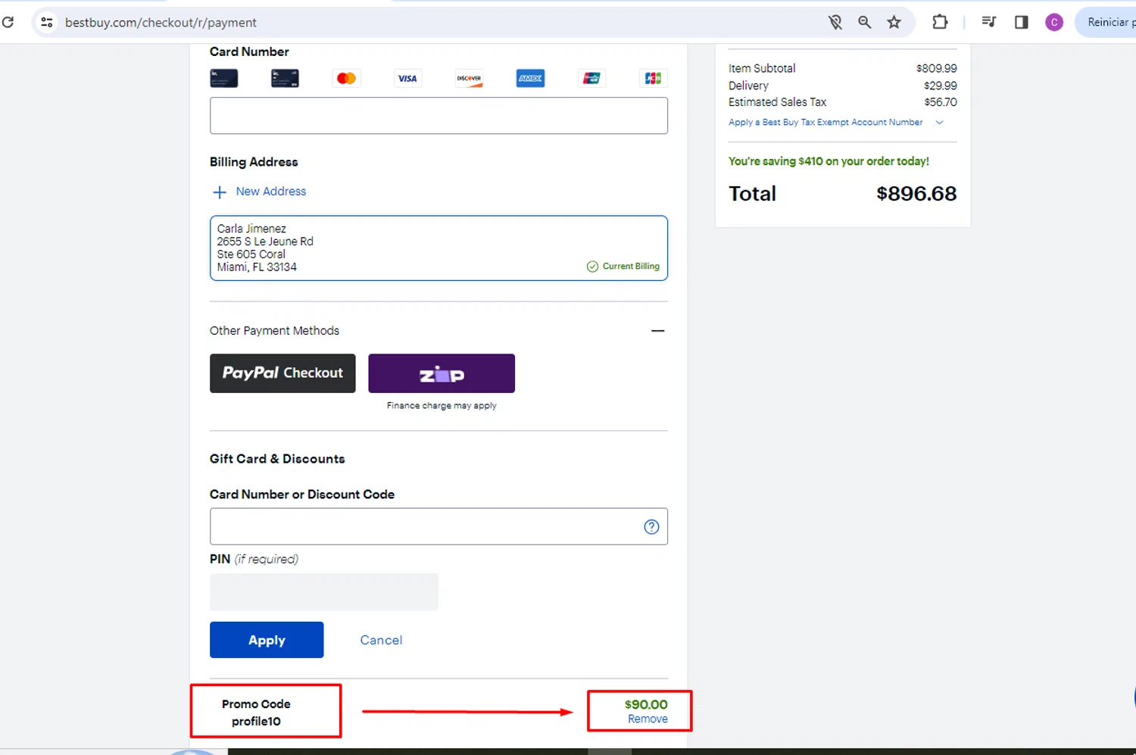Click the saving $410 message
Viewport: 1136px width, 755px height.
[x=829, y=161]
